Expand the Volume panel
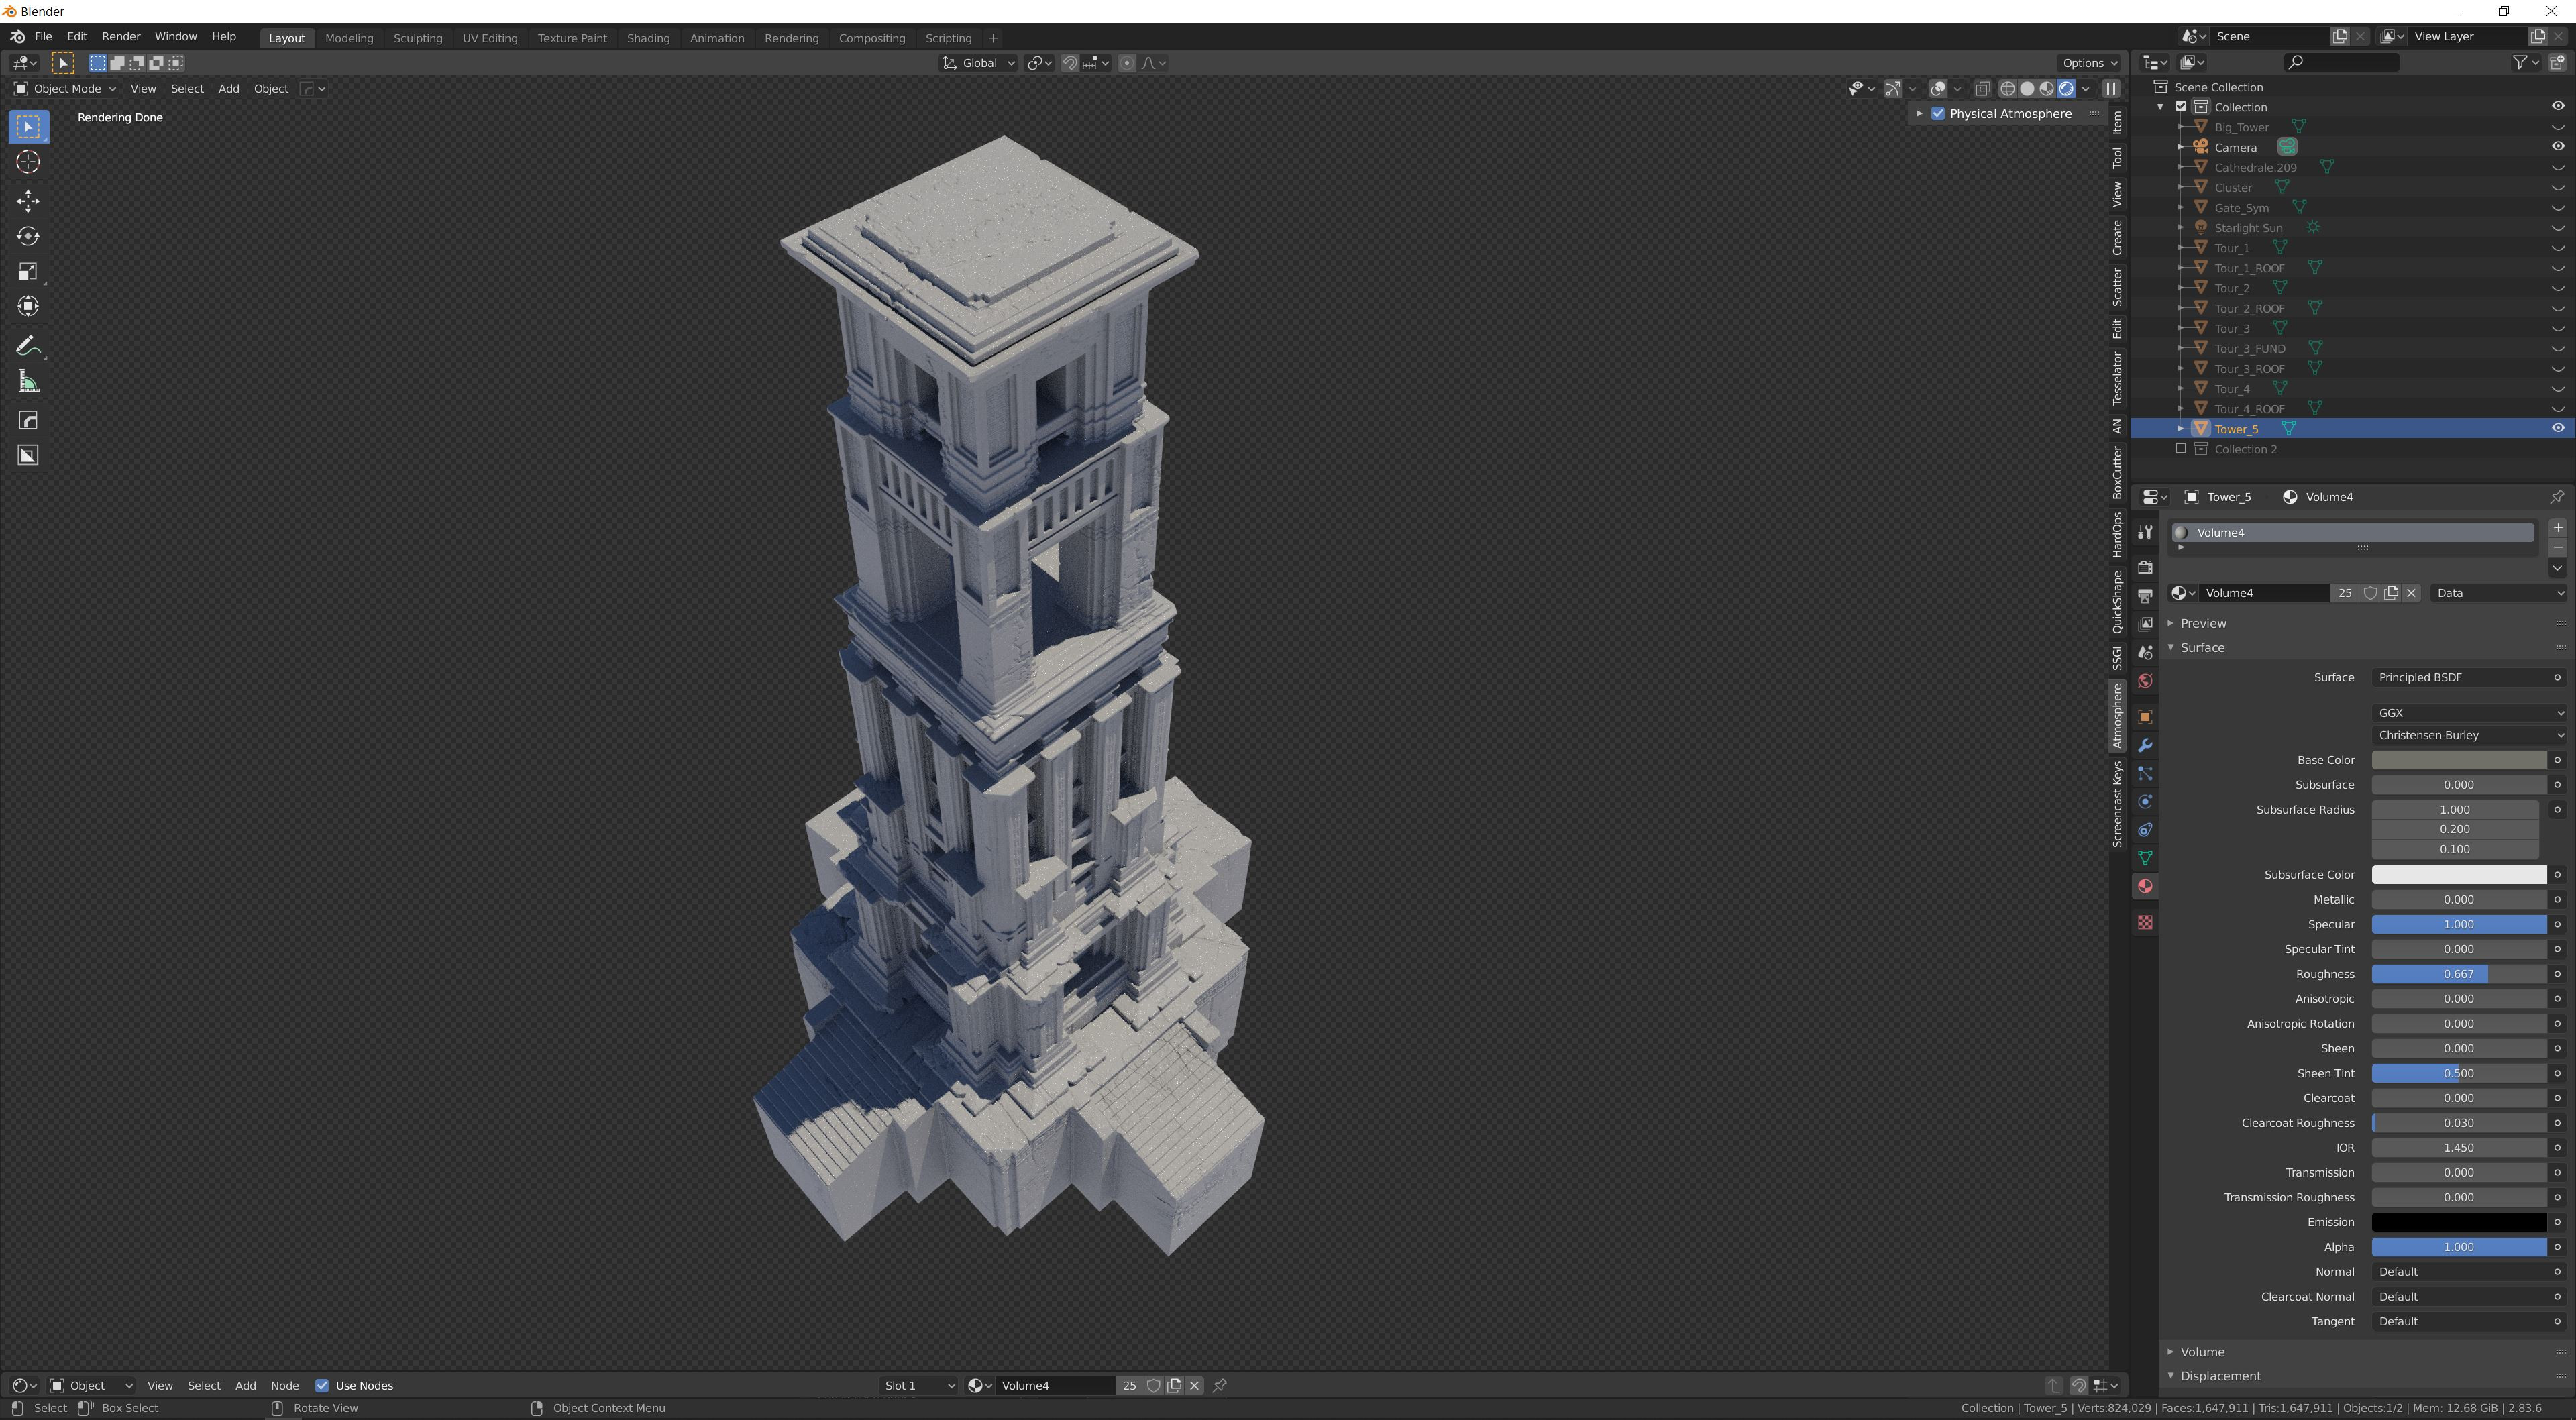This screenshot has height=1420, width=2576. 2202,1351
